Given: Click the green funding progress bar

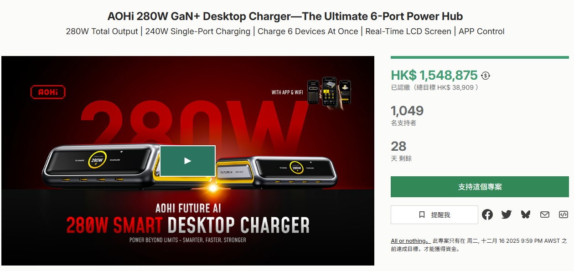Looking at the screenshot, I should [480, 57].
